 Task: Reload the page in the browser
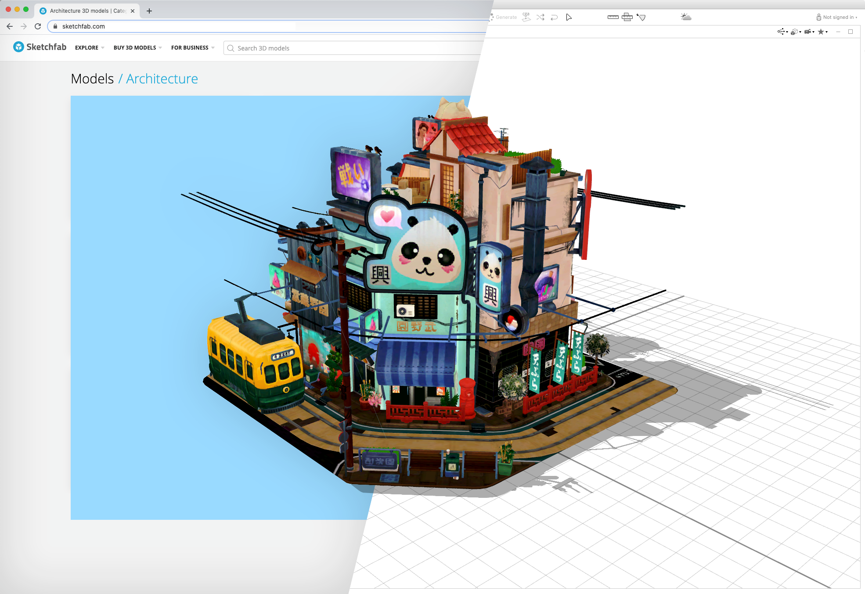pos(38,26)
